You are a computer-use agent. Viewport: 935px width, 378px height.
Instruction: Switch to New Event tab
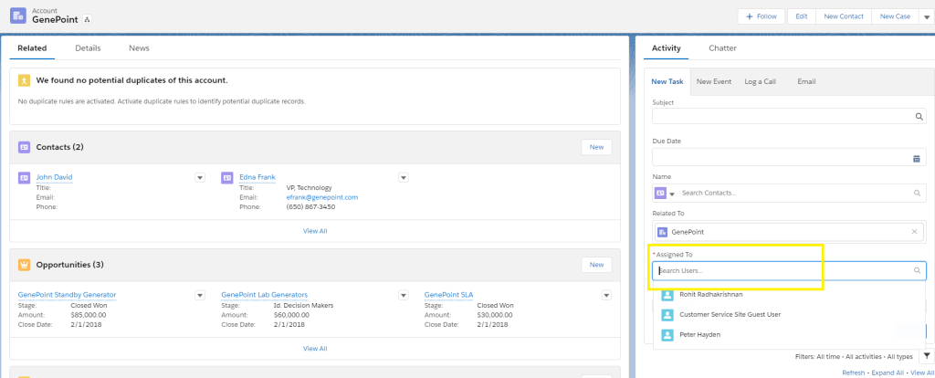coord(714,81)
